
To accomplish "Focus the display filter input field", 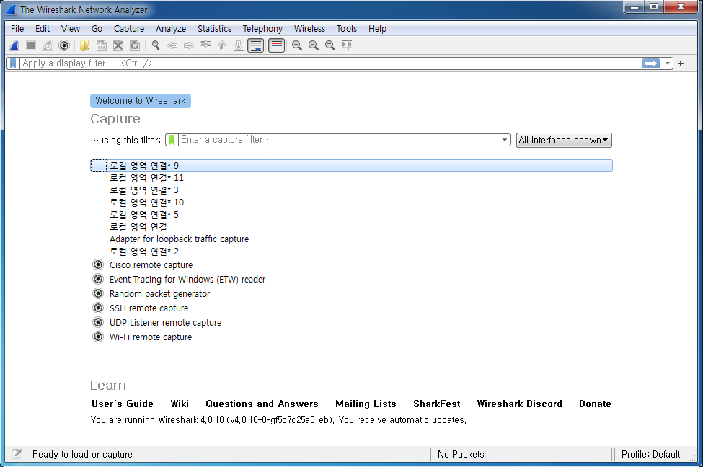I will pyautogui.click(x=330, y=63).
